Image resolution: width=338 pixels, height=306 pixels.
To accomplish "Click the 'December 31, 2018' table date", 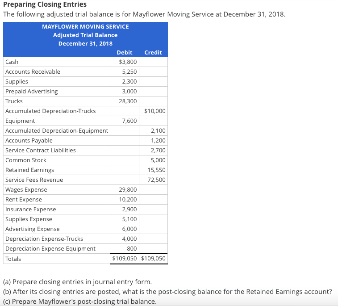I will point(85,44).
